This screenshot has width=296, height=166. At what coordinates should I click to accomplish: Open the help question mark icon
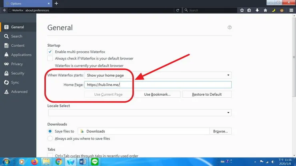point(230,28)
